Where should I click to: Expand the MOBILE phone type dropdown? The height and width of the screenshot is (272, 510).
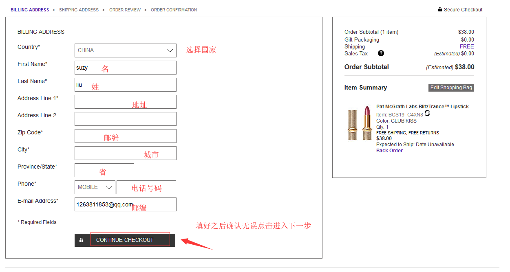point(95,187)
